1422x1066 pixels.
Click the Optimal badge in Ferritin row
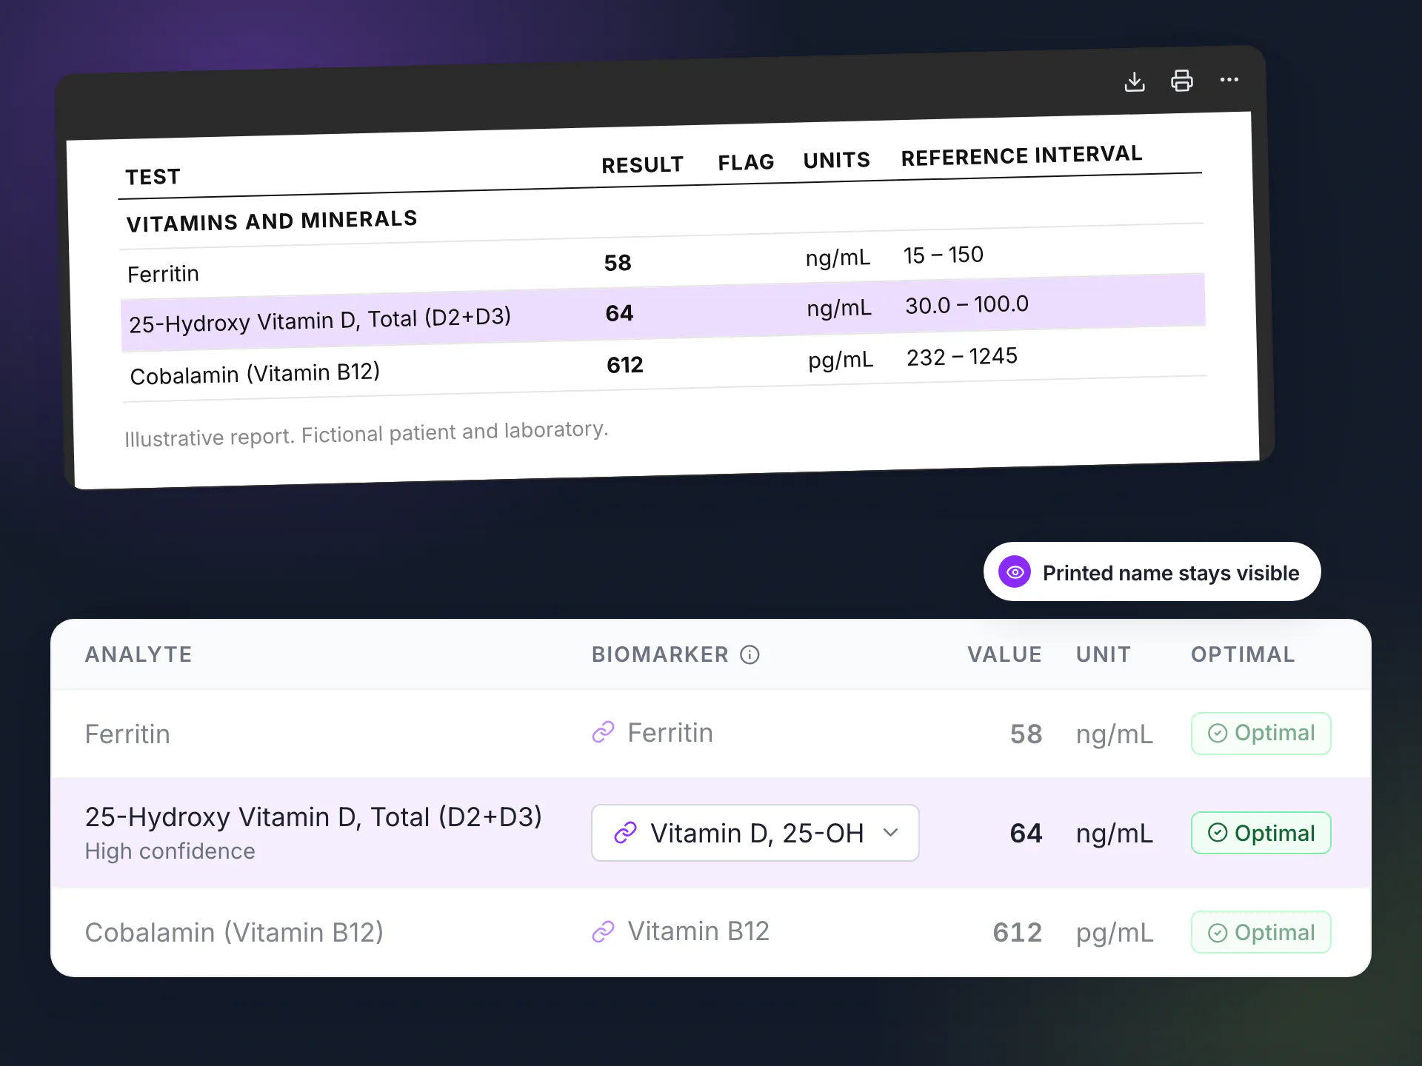pyautogui.click(x=1261, y=733)
